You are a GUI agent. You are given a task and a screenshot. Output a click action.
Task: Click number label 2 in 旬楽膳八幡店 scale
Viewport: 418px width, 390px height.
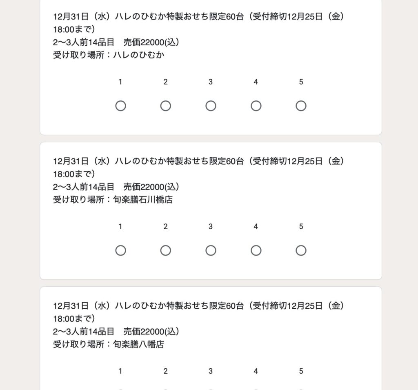coord(165,371)
